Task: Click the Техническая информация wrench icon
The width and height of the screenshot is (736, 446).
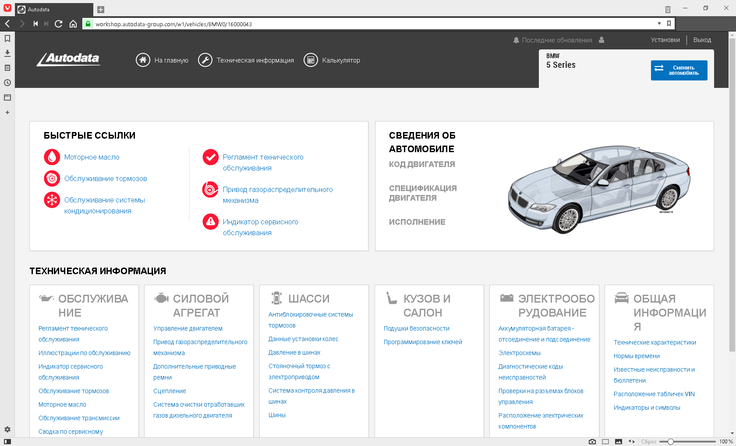Action: click(x=205, y=60)
